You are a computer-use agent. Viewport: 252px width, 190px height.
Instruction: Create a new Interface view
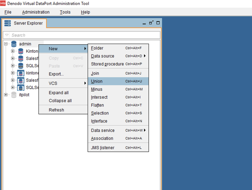click(118, 121)
